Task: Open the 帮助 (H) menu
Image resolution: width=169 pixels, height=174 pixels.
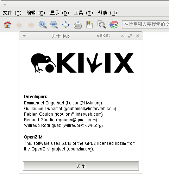Action: [x=107, y=13]
